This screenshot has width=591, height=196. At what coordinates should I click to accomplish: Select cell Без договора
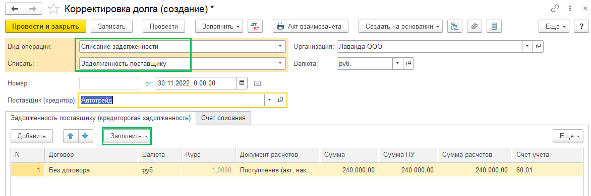click(x=92, y=170)
